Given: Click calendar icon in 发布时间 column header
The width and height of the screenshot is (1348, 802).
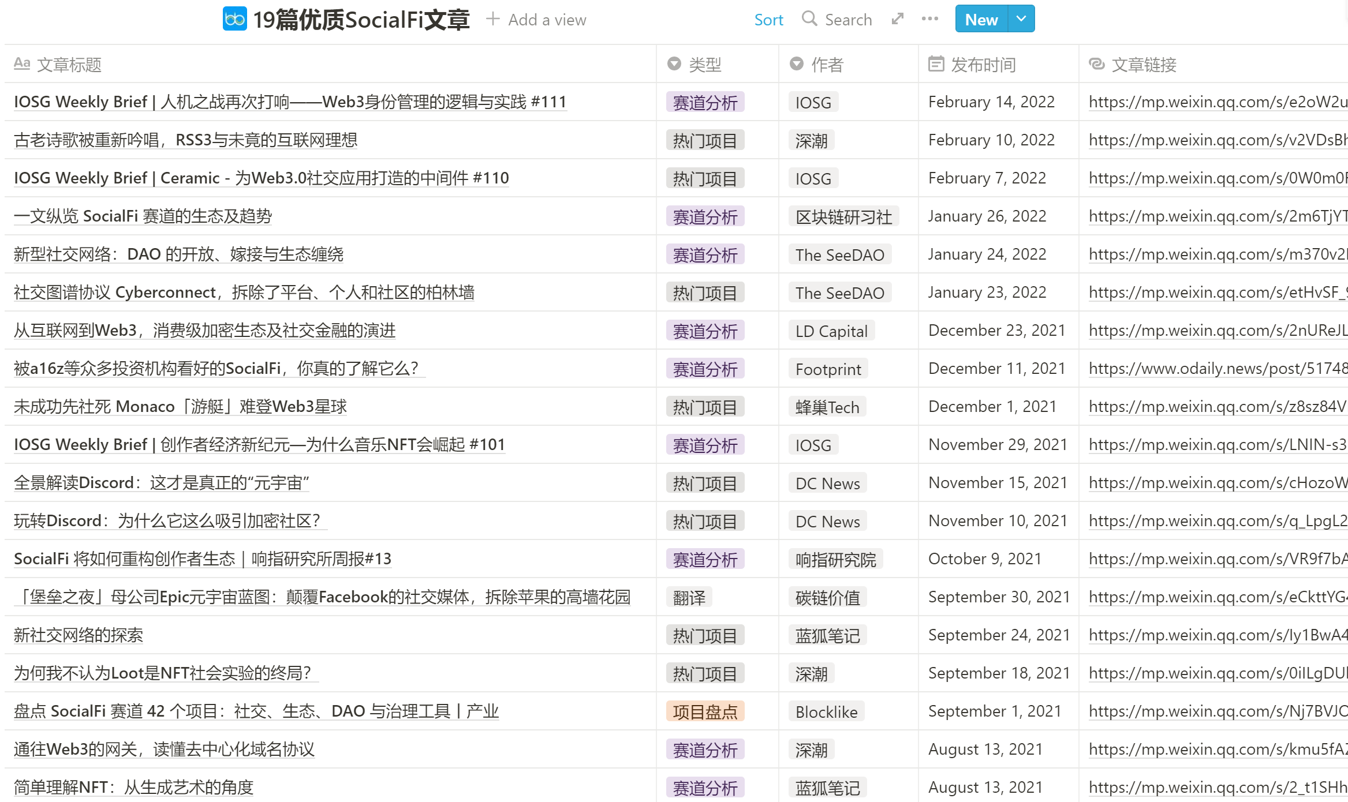Looking at the screenshot, I should pyautogui.click(x=936, y=64).
